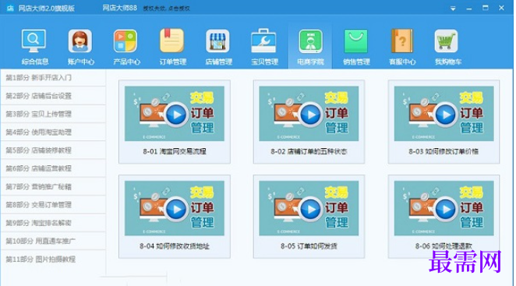Select 第10部分 用直通车推广
516x286 pixels.
click(x=53, y=242)
